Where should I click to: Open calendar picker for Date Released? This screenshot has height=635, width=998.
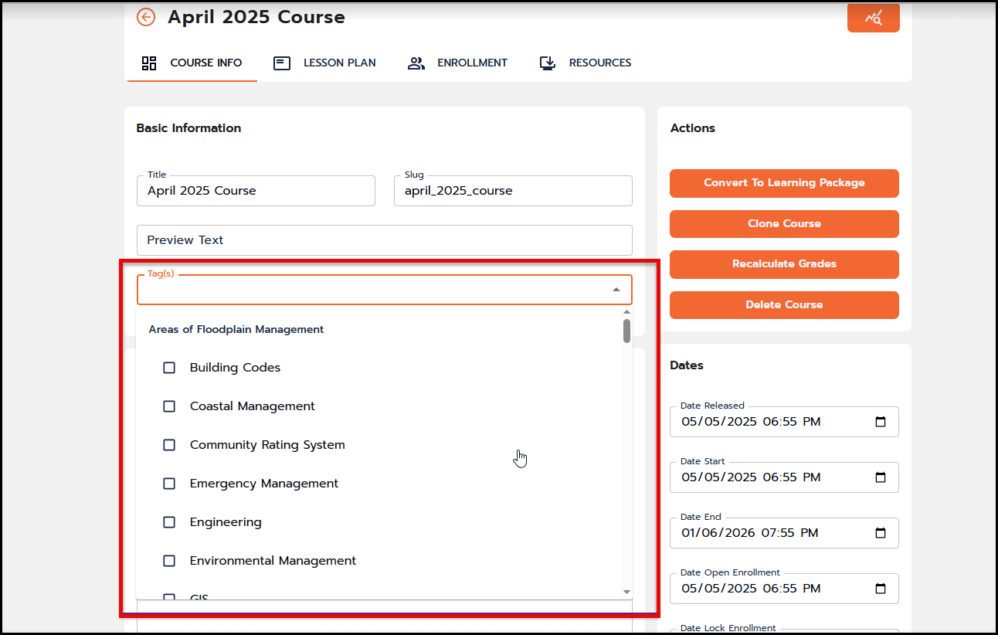point(880,422)
